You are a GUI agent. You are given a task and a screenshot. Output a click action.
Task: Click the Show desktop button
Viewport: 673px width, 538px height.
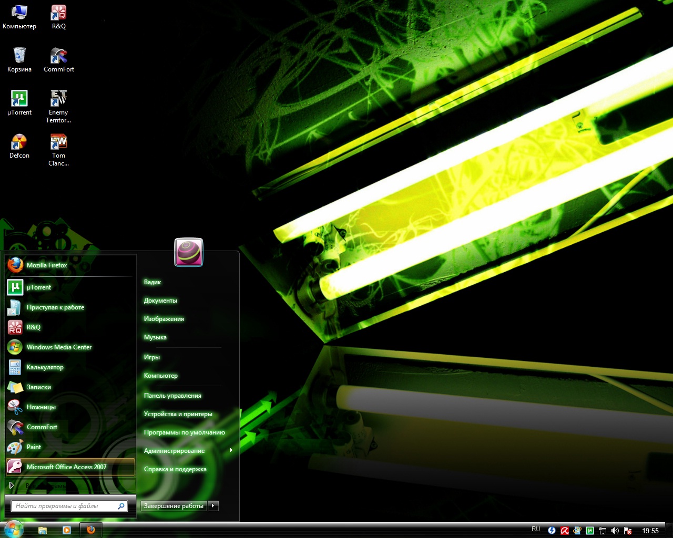pyautogui.click(x=669, y=531)
